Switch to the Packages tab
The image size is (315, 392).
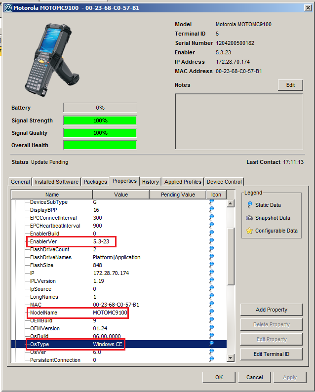click(x=95, y=182)
